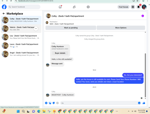Open more actions plus icon in composer

(46, 103)
